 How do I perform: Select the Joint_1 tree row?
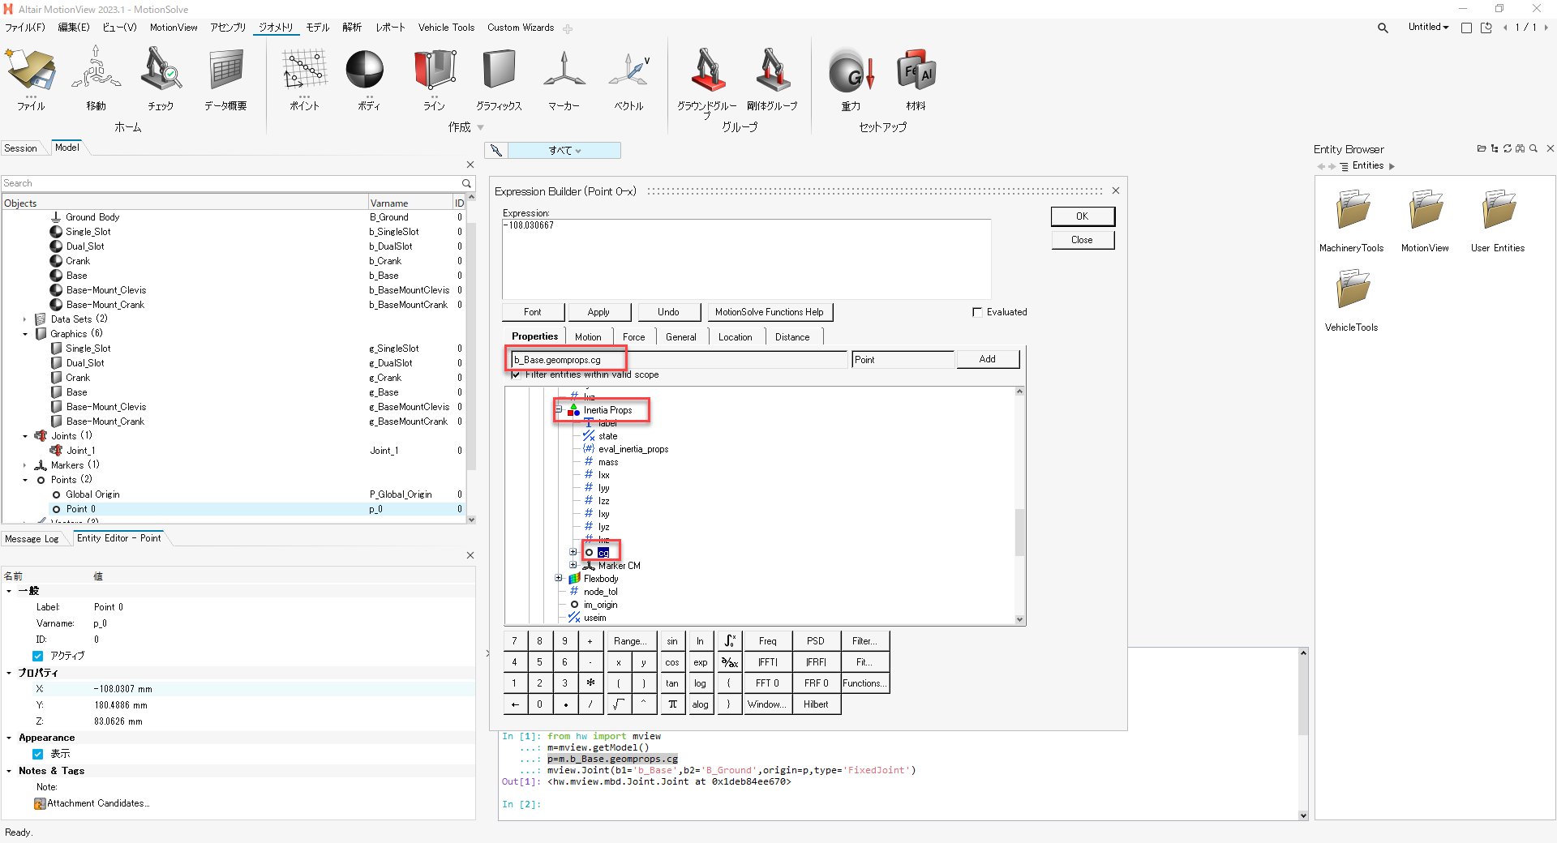[235, 451]
